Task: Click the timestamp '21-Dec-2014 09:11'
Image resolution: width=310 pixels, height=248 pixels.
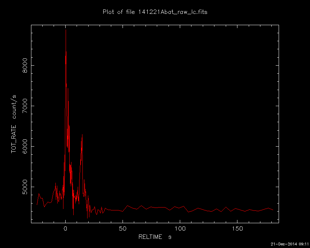Action: point(290,244)
